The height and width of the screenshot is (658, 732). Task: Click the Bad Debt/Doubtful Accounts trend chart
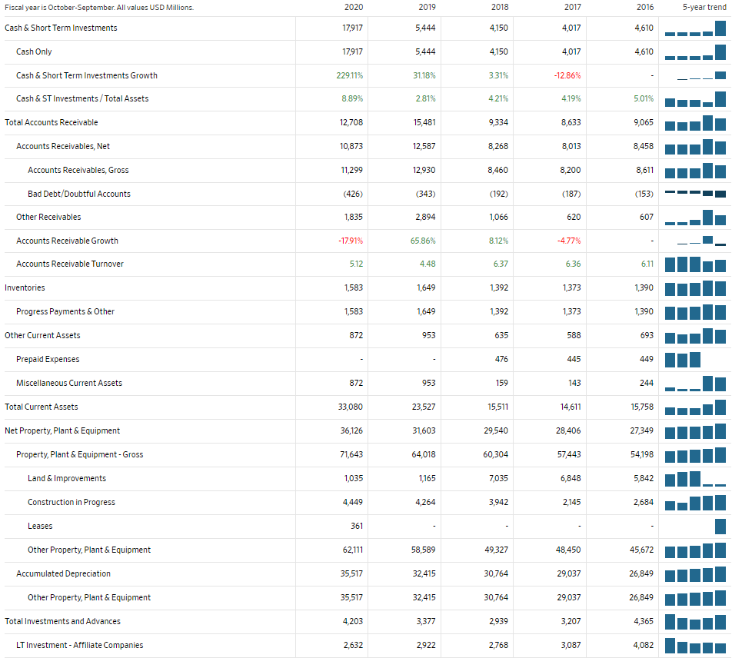click(695, 194)
